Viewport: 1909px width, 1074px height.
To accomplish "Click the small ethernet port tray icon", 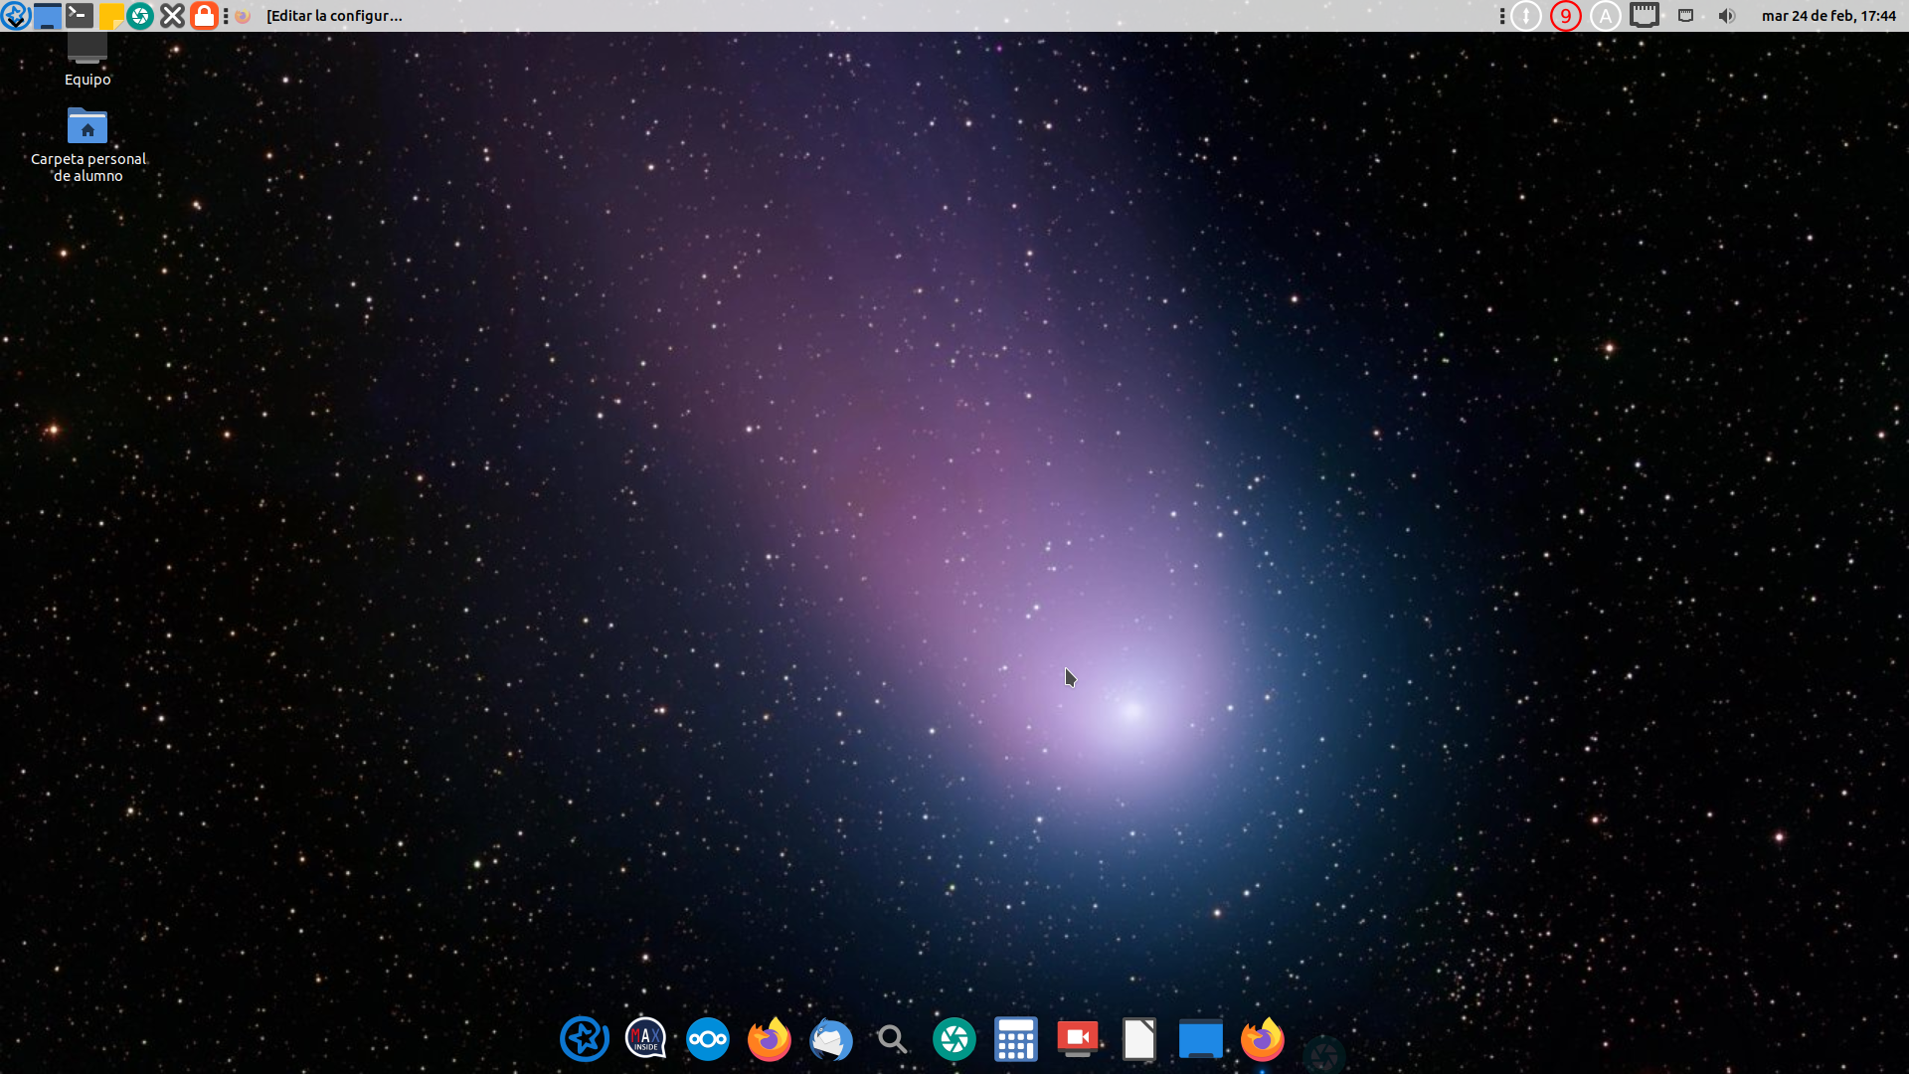I will 1686,16.
